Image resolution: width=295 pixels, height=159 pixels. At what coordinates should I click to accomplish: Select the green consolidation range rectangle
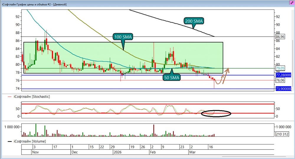click(x=123, y=58)
